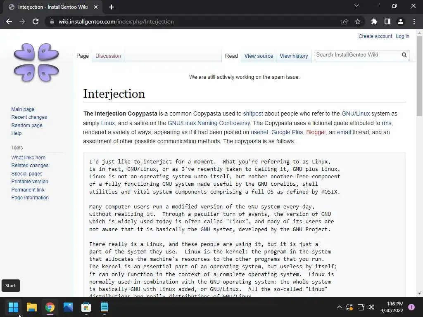Follow the Google Plus link
The image size is (423, 317).
coord(287,132)
